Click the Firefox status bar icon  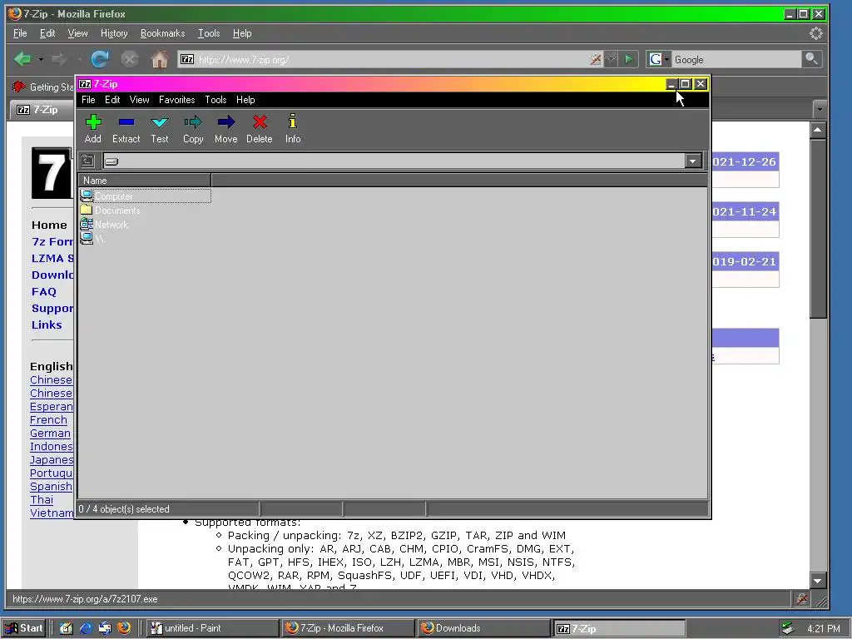801,599
